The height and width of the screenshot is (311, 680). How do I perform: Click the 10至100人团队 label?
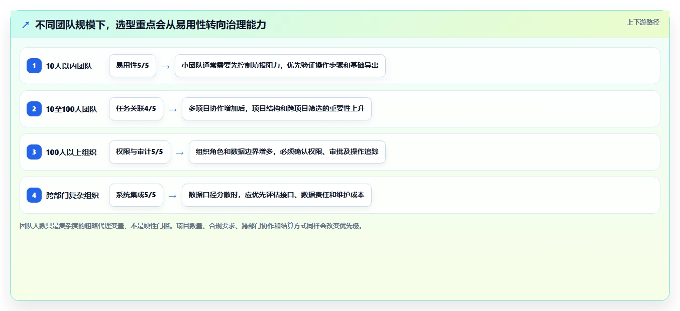(x=71, y=109)
